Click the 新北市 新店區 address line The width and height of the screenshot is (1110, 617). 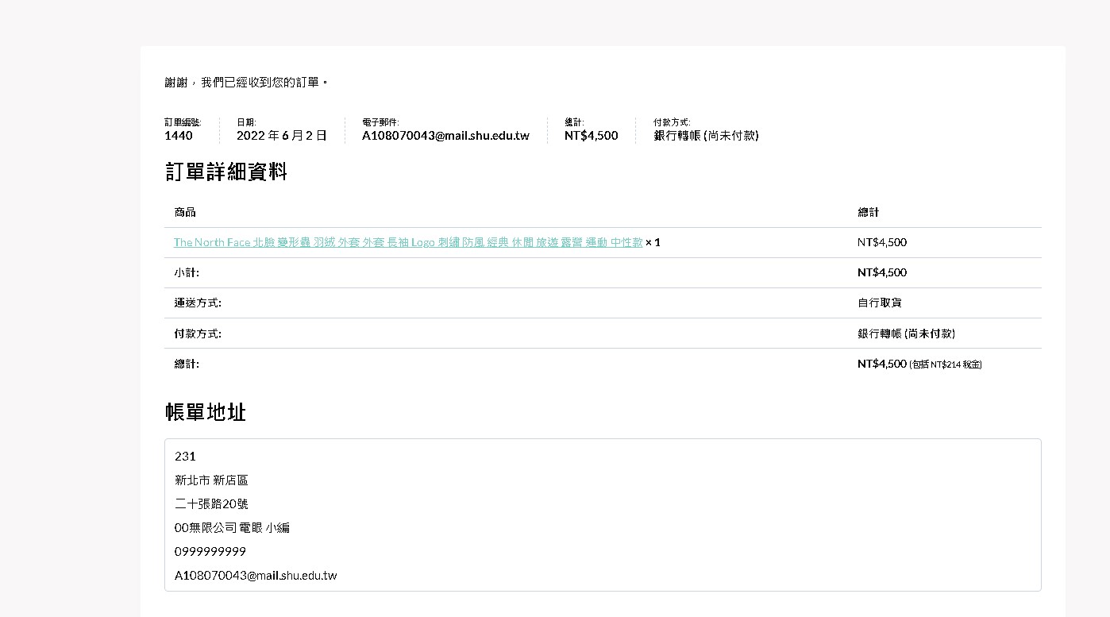point(211,480)
